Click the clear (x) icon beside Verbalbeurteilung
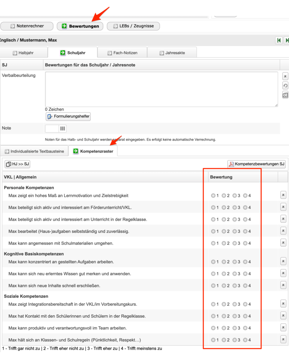Screen dimensions: 289x359 [285, 76]
